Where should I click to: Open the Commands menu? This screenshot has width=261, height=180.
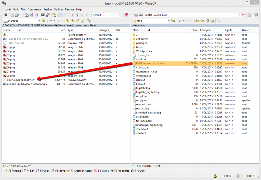point(34,9)
